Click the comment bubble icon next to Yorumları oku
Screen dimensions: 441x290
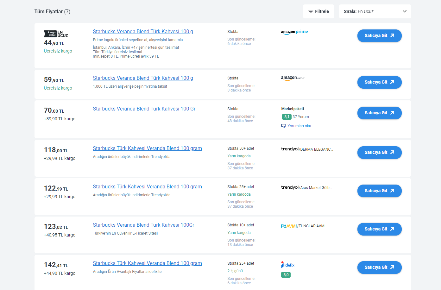[x=283, y=126]
